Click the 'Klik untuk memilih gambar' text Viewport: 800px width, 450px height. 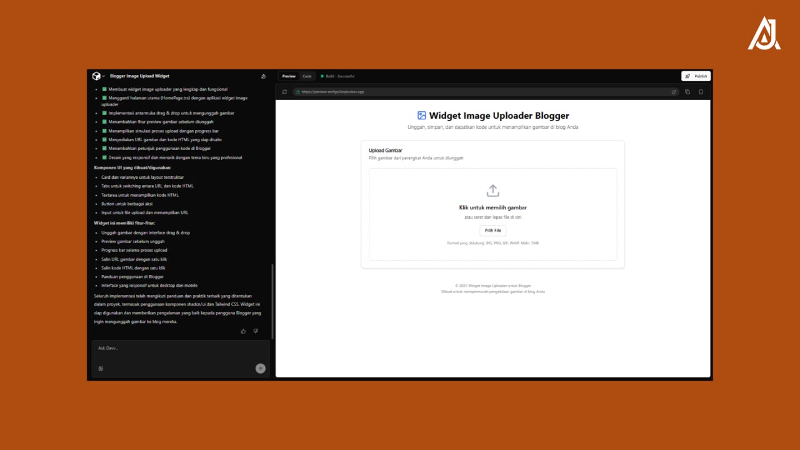click(x=492, y=207)
